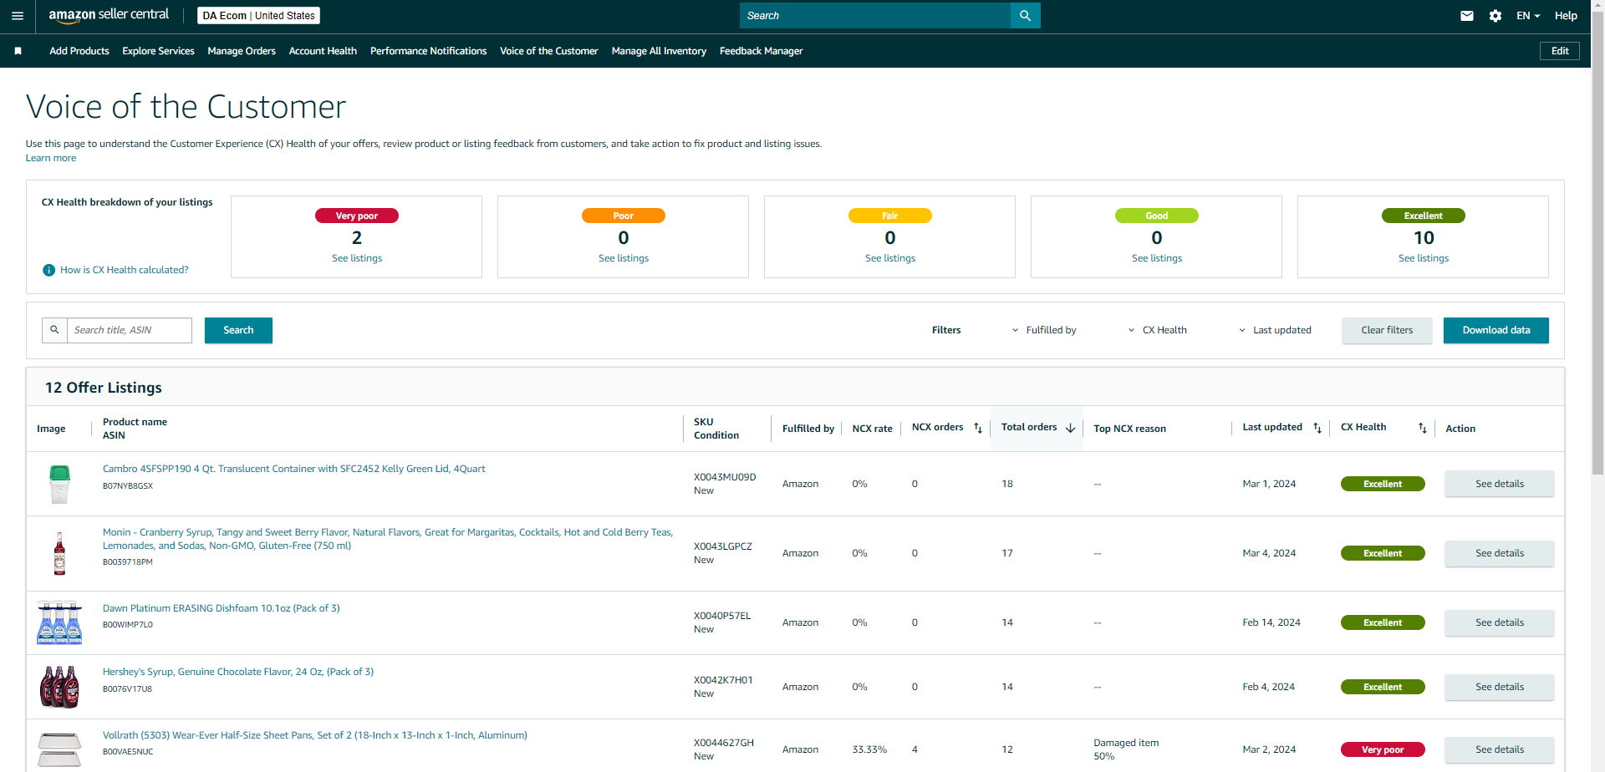Open See listings under Poor
This screenshot has width=1605, height=772.
point(624,258)
